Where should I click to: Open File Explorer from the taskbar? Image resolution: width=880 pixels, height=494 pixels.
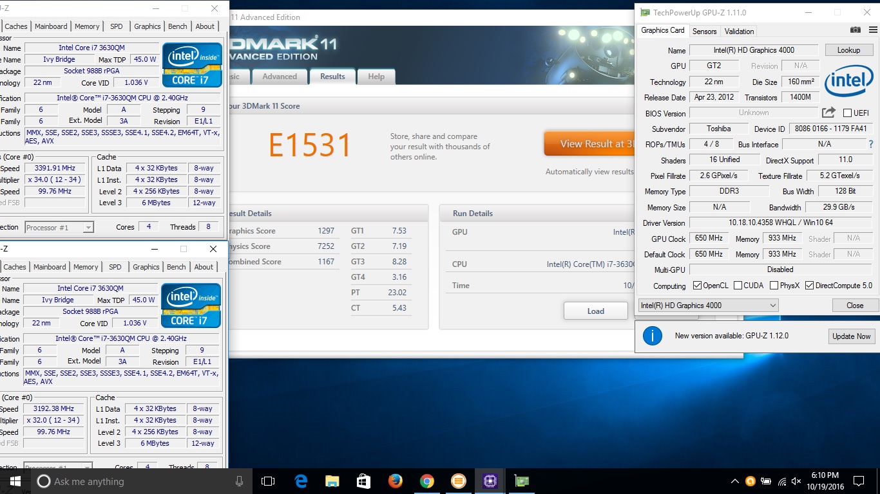coord(332,481)
